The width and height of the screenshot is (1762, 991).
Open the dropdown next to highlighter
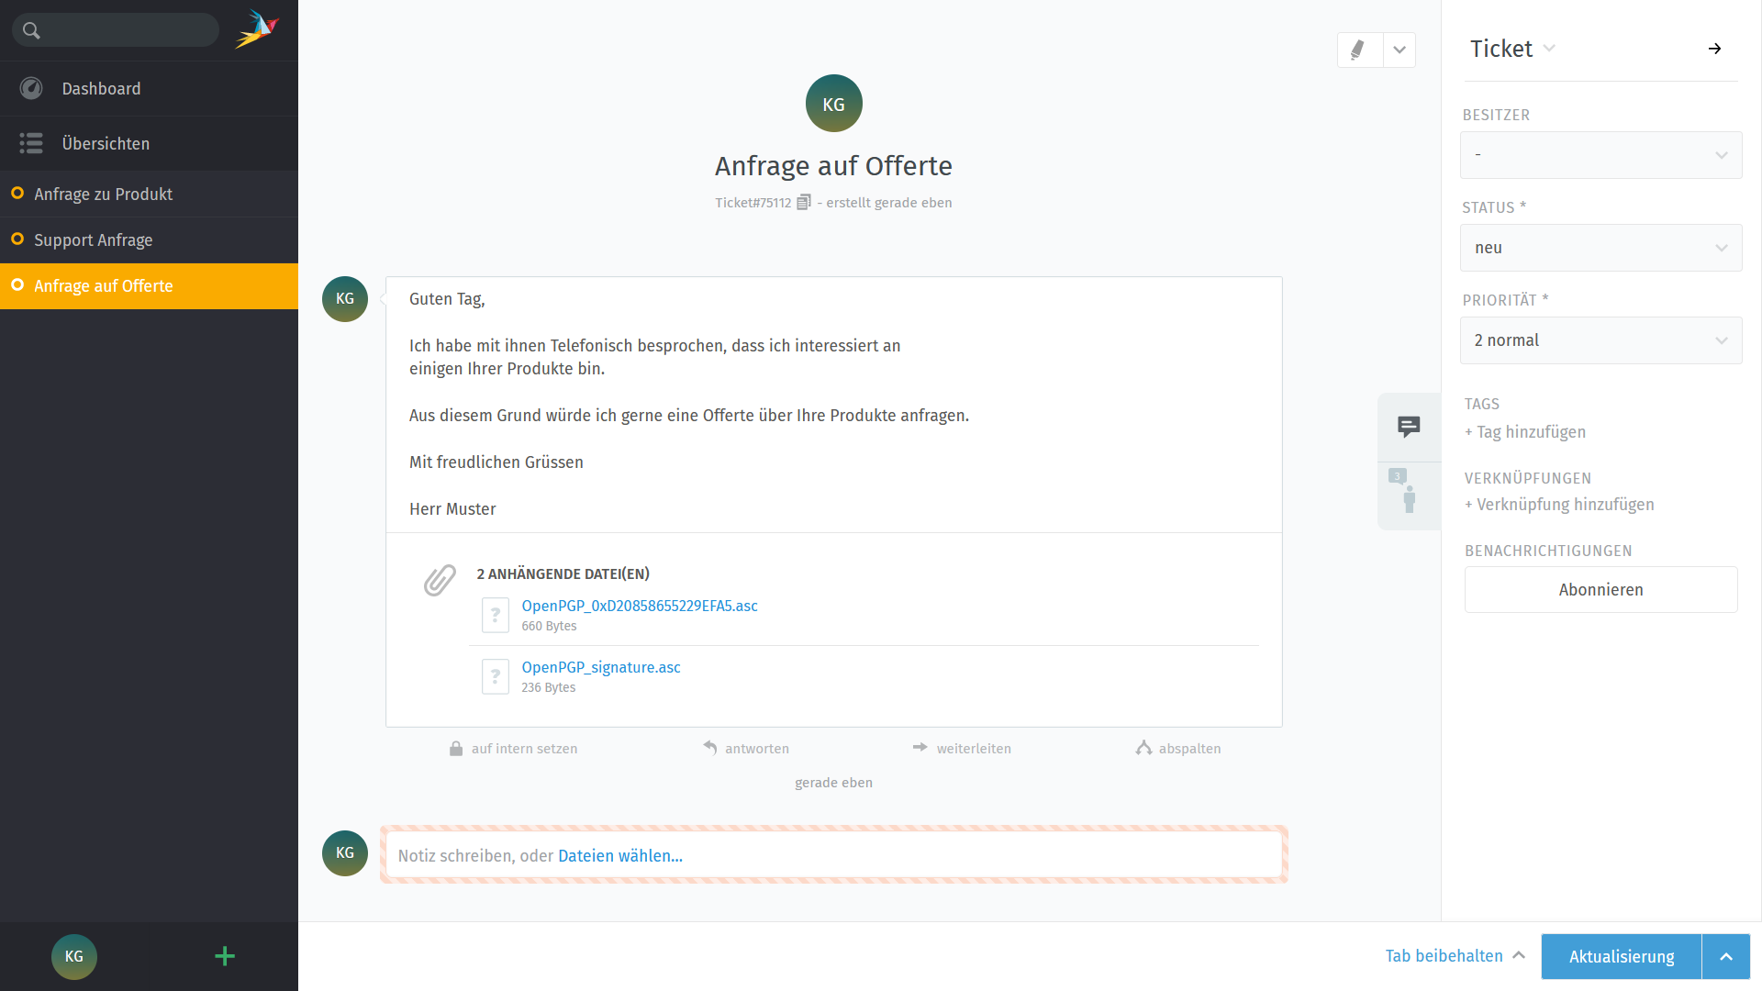(x=1399, y=50)
